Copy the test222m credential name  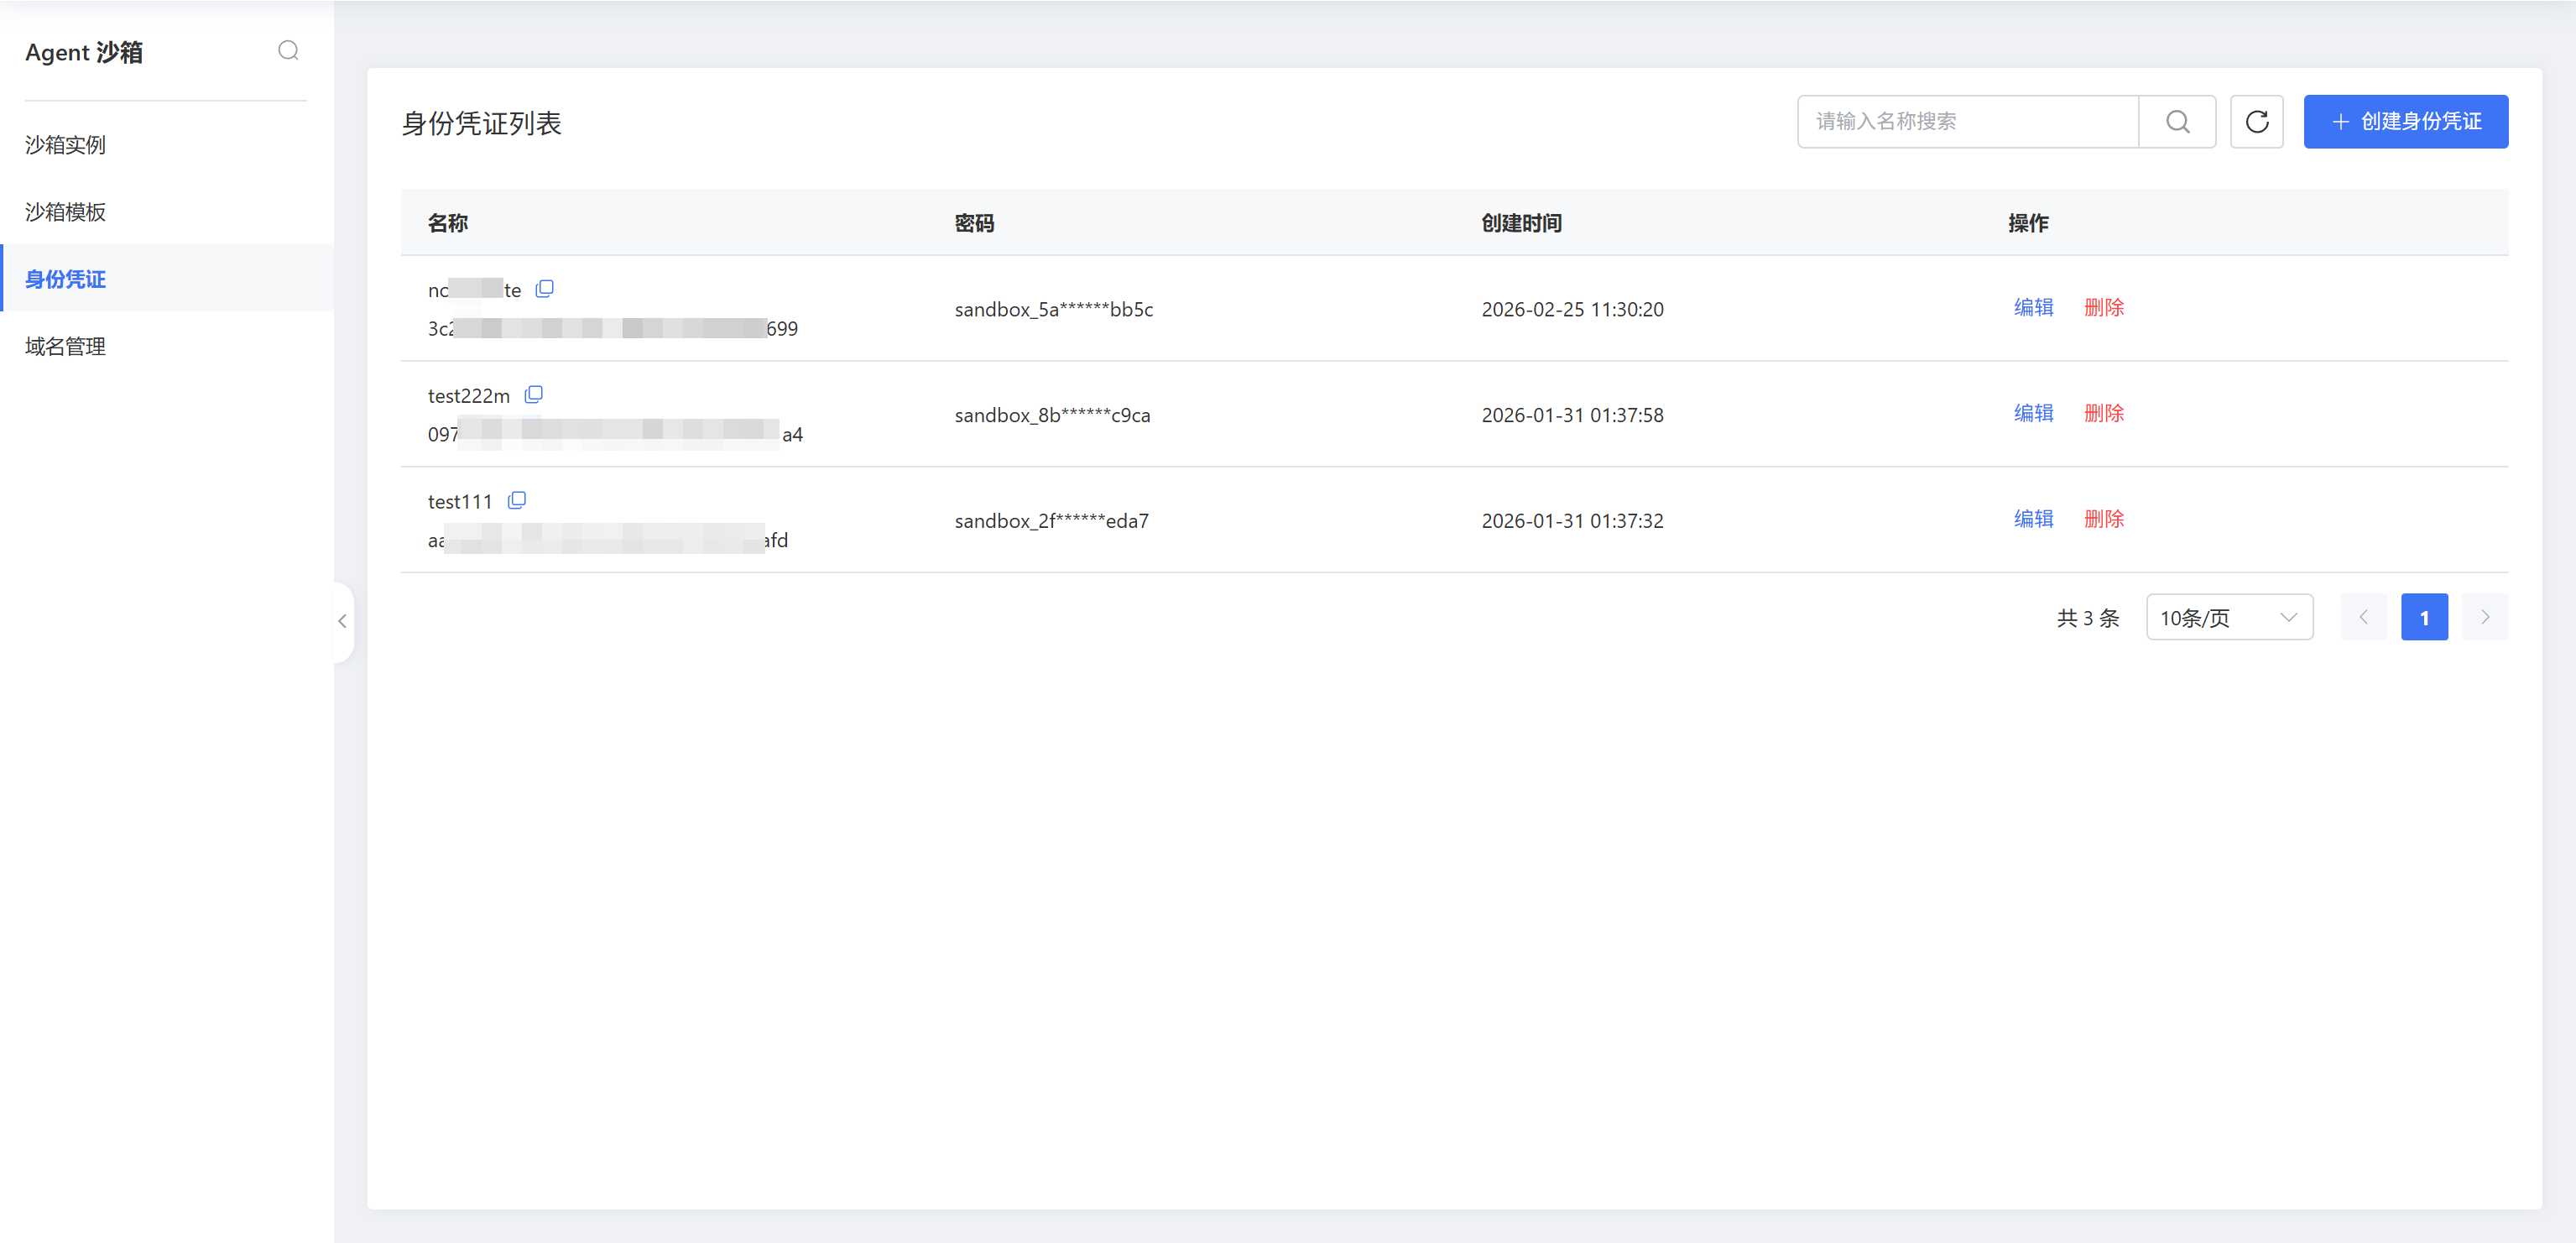pyautogui.click(x=533, y=395)
